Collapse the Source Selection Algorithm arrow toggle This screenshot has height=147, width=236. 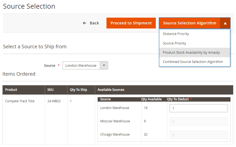point(225,23)
